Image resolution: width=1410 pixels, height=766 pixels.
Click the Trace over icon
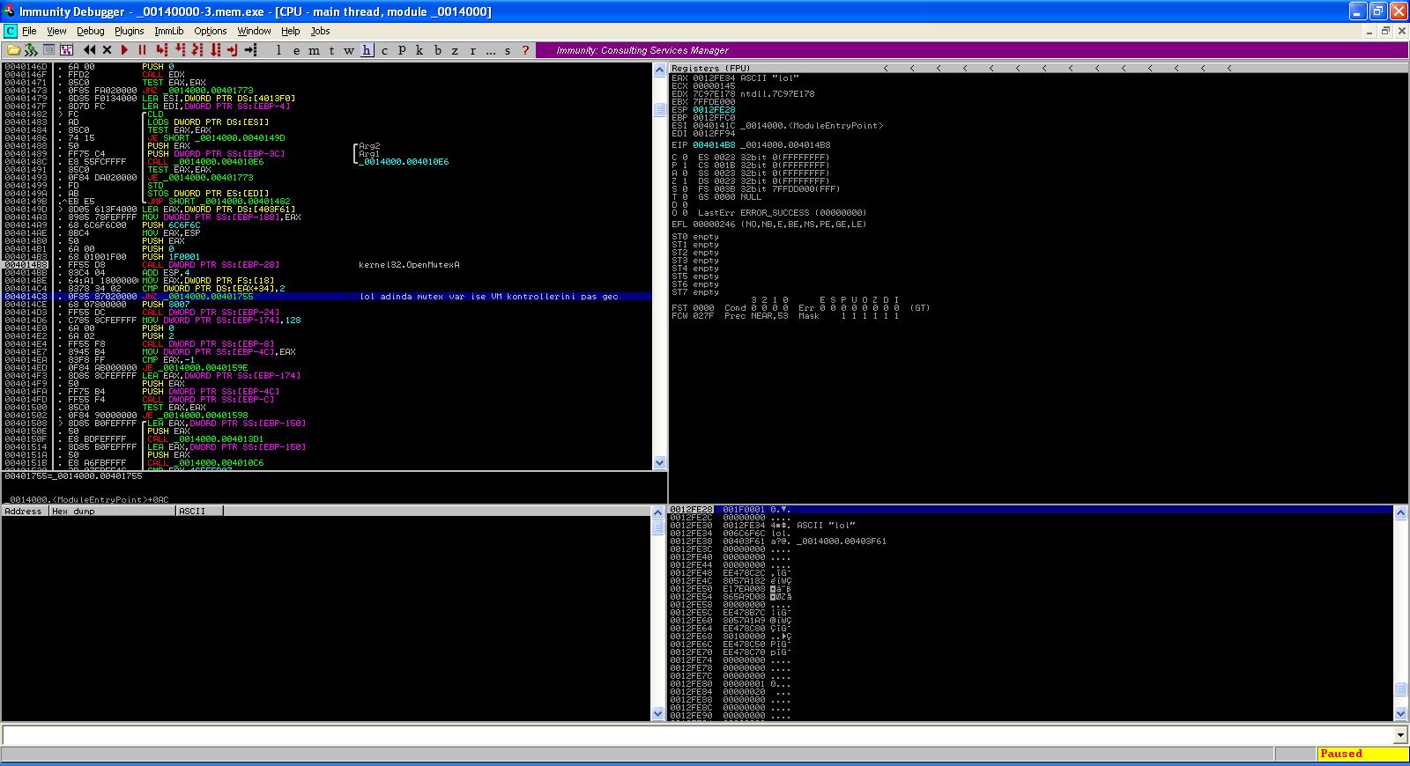coord(214,50)
